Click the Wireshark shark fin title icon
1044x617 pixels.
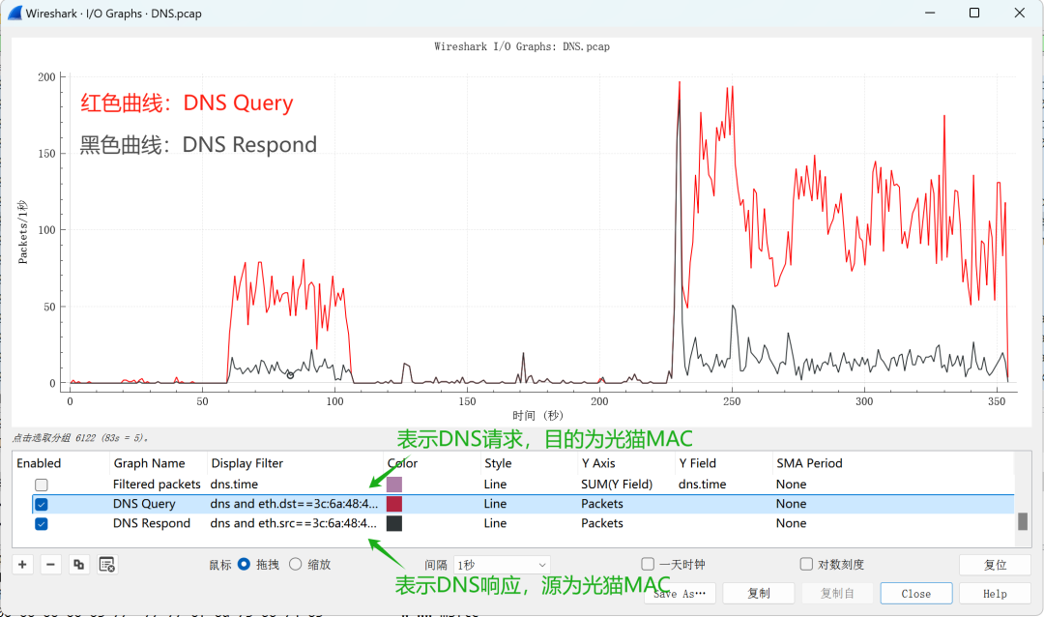coord(14,14)
